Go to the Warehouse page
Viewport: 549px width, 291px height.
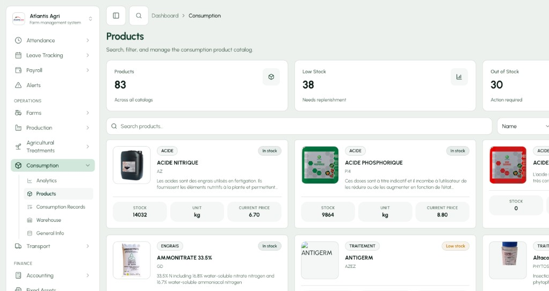(59, 220)
